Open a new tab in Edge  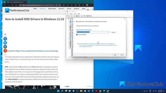[x=29, y=2]
